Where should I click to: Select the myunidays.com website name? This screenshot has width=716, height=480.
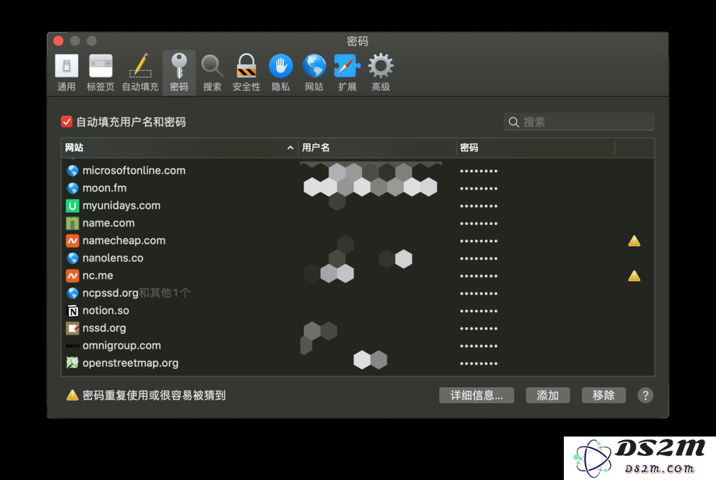tap(121, 206)
